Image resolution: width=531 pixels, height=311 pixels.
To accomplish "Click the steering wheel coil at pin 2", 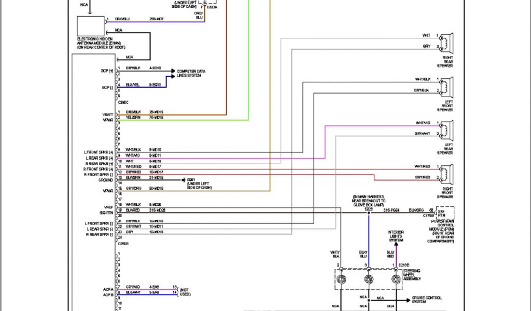I will [342, 280].
